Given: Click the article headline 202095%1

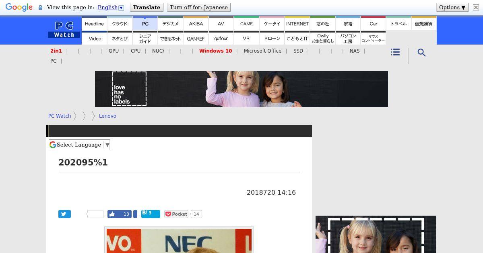Looking at the screenshot, I should (83, 162).
